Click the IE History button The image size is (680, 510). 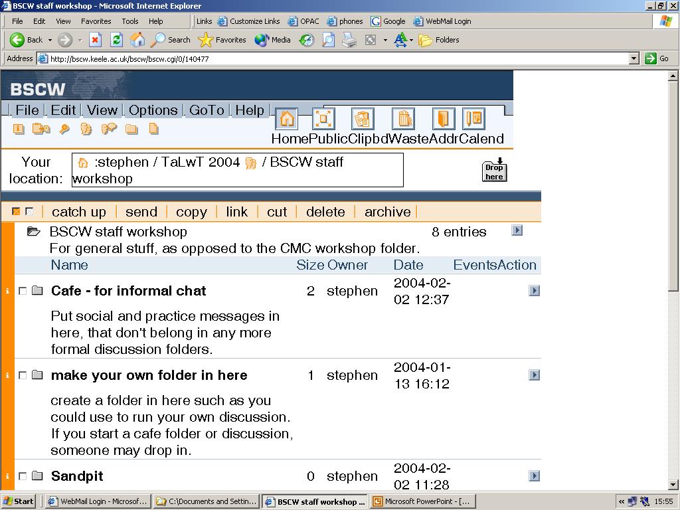tap(307, 40)
